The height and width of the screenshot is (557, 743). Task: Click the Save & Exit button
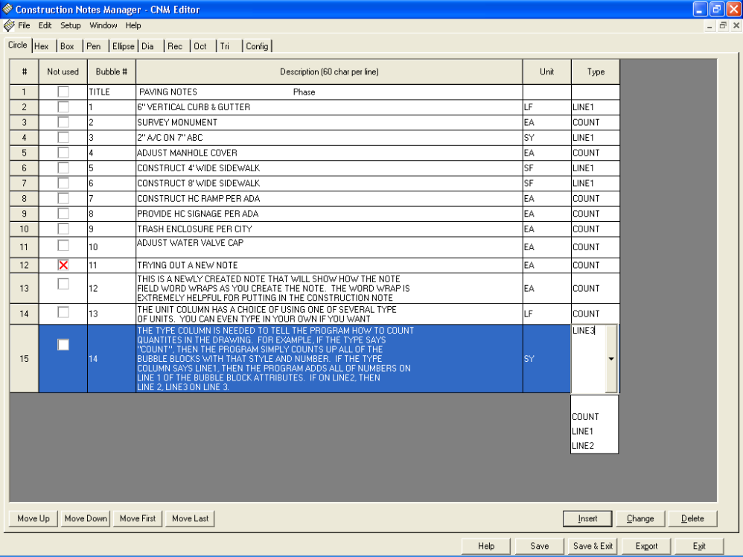coord(593,546)
